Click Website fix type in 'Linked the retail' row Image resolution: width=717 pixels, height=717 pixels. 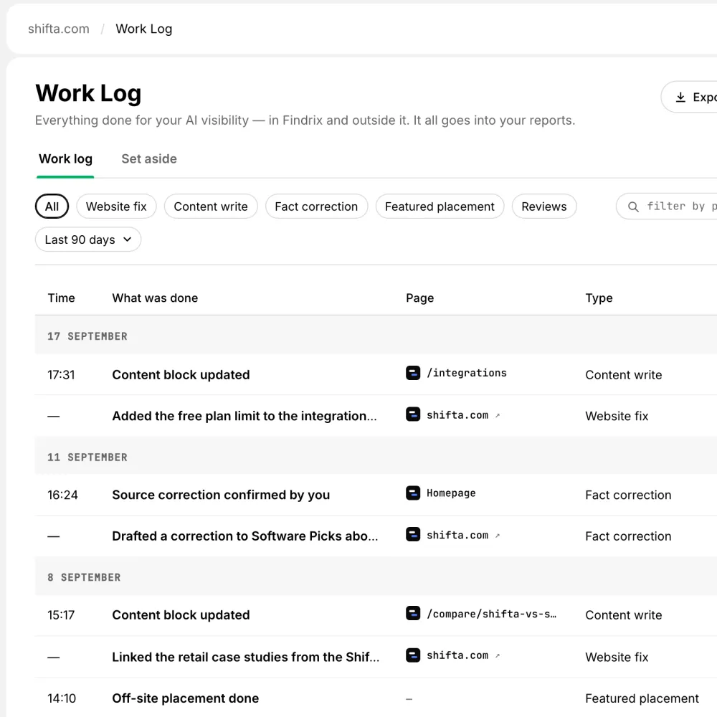click(x=617, y=657)
